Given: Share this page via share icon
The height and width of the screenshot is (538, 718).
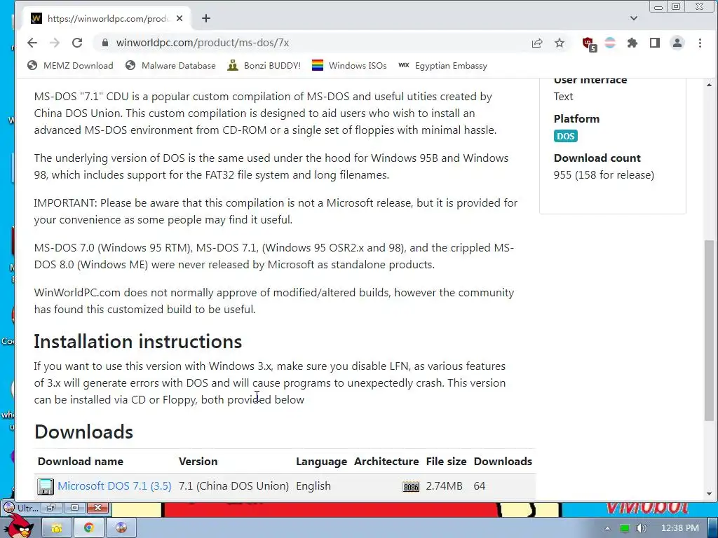Looking at the screenshot, I should pyautogui.click(x=536, y=43).
